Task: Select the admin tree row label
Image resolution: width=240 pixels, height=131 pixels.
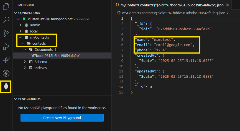Action: click(x=35, y=25)
